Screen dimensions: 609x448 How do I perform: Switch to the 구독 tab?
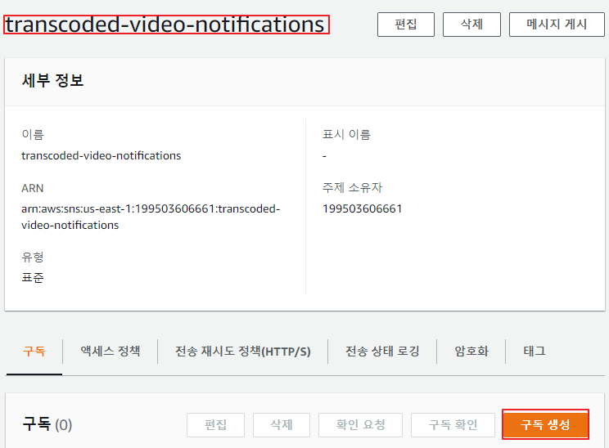tap(34, 351)
